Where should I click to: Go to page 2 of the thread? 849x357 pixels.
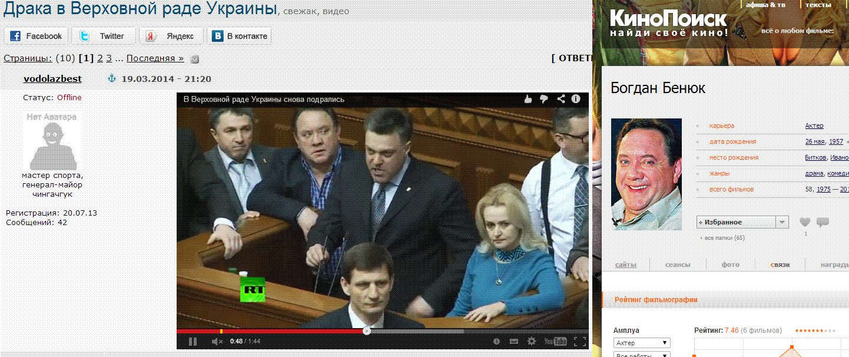click(100, 58)
